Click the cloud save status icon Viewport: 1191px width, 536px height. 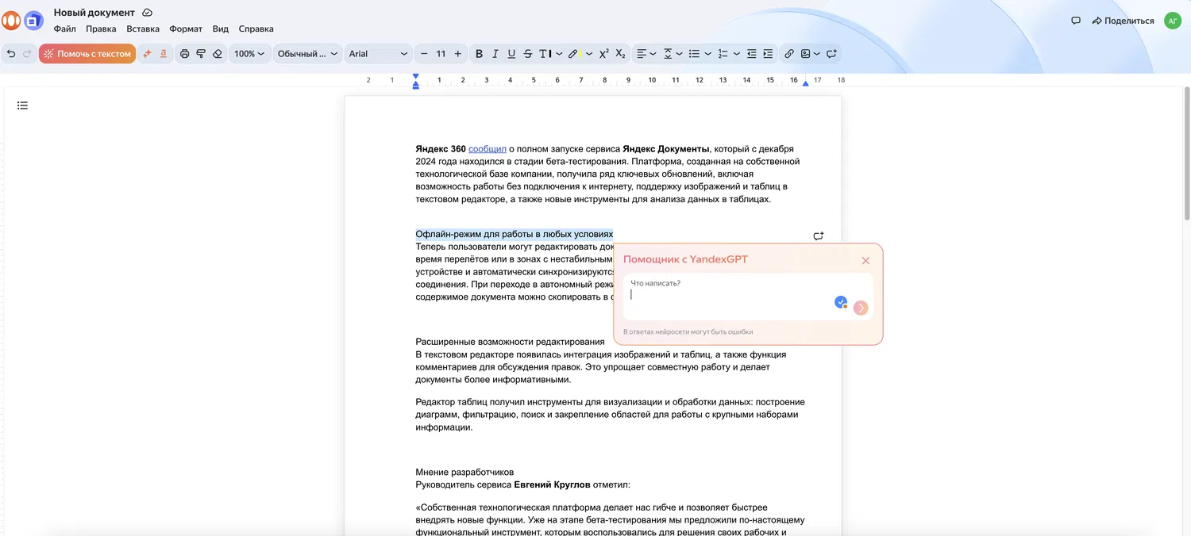148,13
